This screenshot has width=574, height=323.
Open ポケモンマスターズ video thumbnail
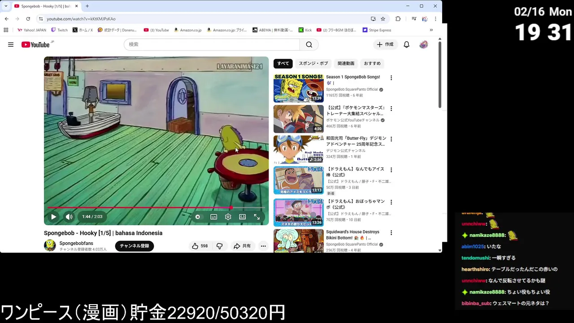coord(299,119)
